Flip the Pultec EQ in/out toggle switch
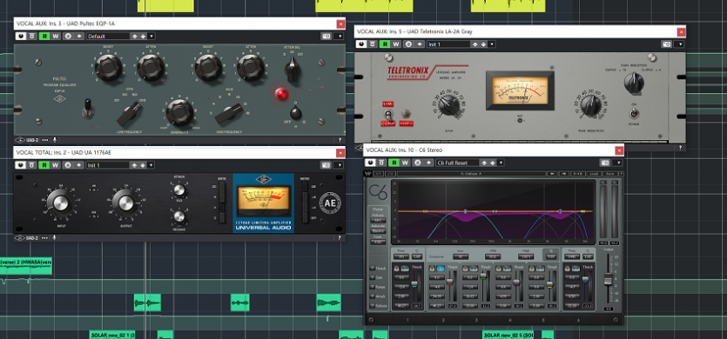 pyautogui.click(x=87, y=109)
